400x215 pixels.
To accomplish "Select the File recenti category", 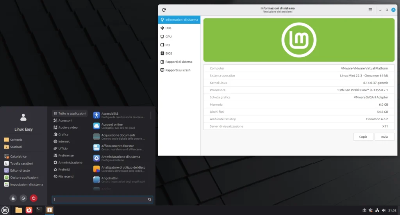I will coord(70,176).
